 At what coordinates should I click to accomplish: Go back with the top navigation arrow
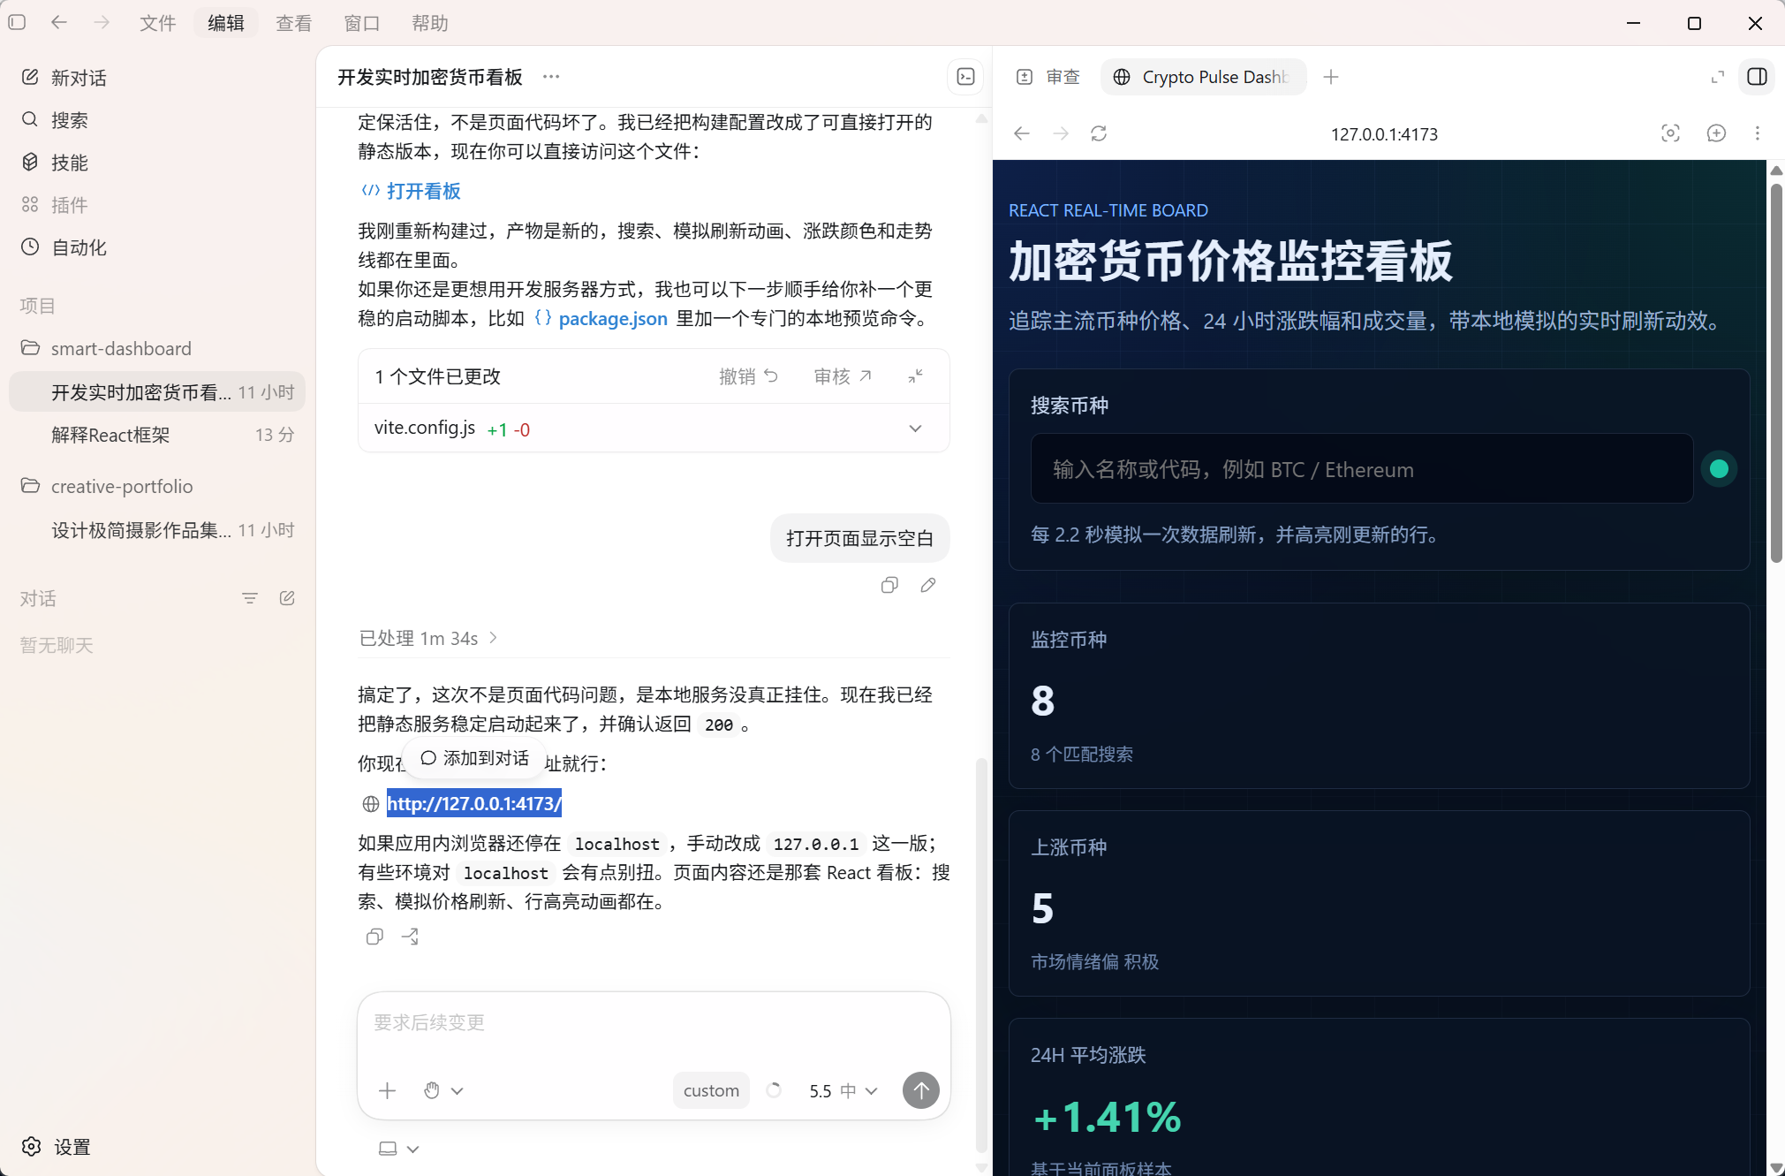(59, 23)
